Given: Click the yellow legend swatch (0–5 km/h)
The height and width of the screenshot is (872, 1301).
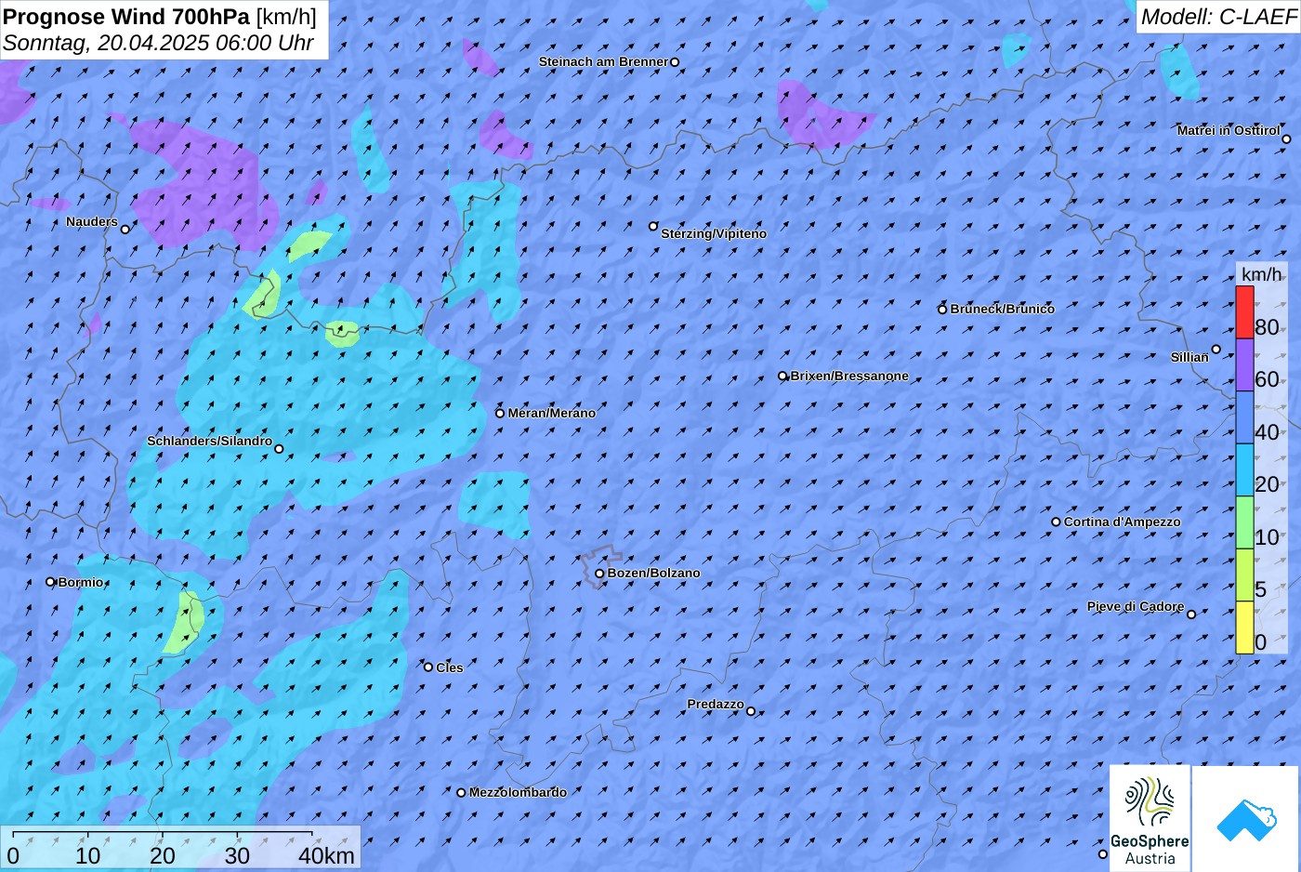Looking at the screenshot, I should (1244, 628).
